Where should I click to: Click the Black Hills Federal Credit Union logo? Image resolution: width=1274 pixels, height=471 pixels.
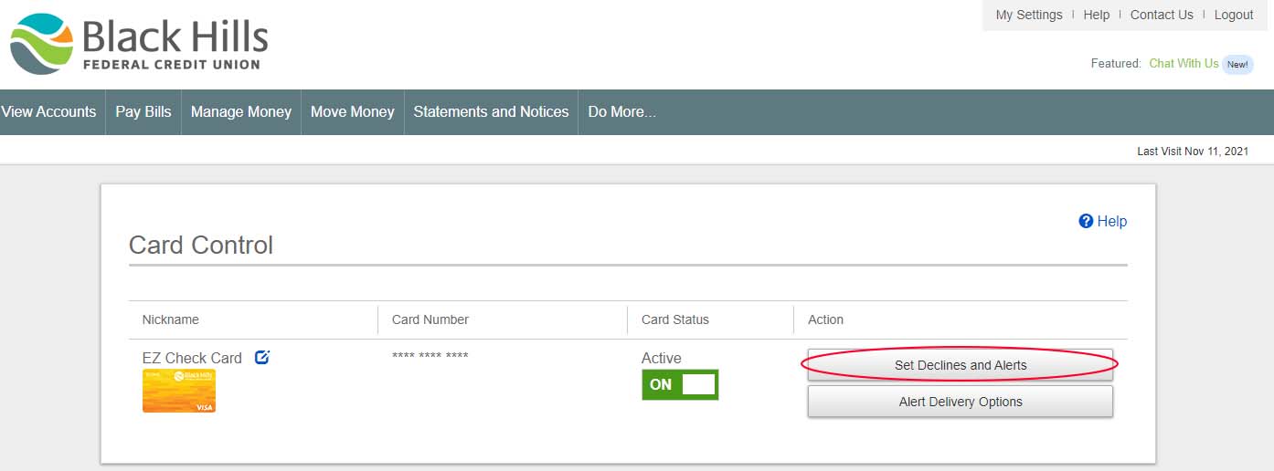[x=139, y=44]
